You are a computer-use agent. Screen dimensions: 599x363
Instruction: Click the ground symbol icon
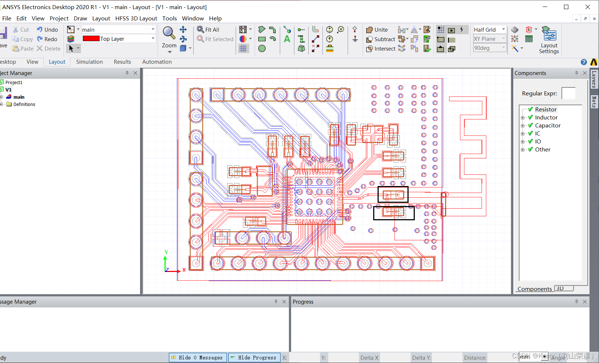tap(355, 39)
